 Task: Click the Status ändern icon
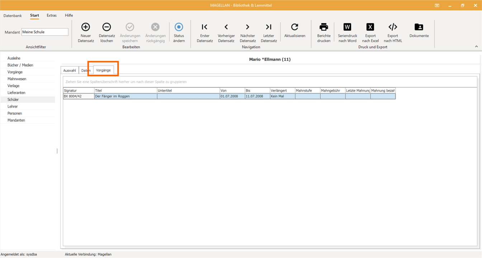(179, 27)
